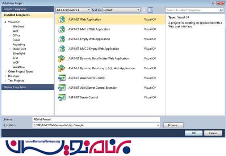Select 'ASP.NET Server Control' template name

click(83, 97)
